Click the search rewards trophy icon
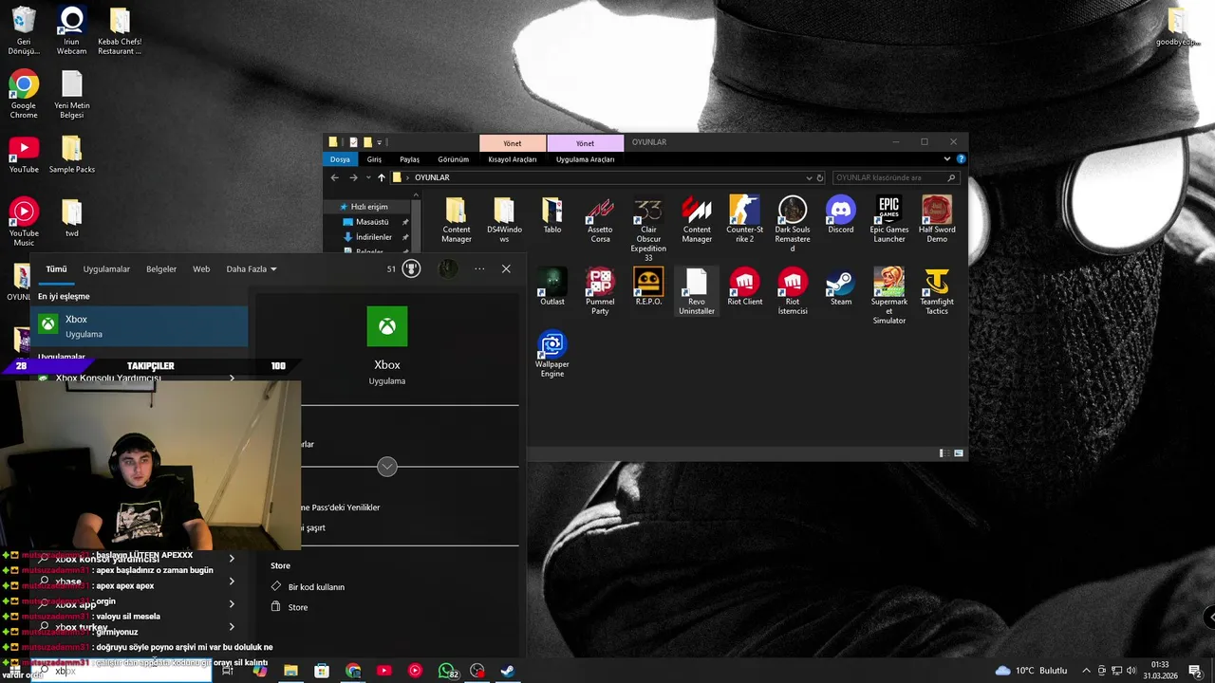The width and height of the screenshot is (1215, 683). (411, 268)
